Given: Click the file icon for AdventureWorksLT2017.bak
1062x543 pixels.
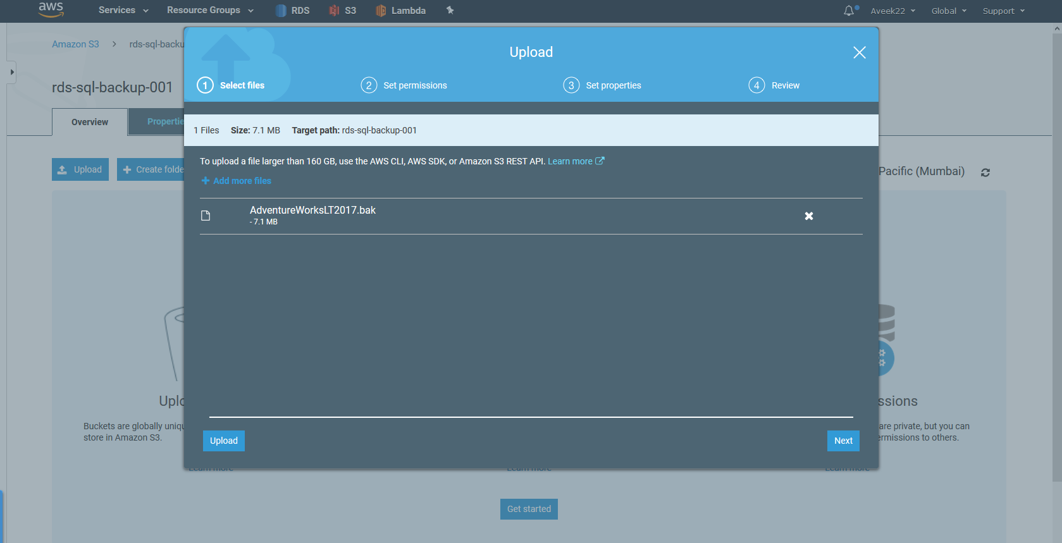Looking at the screenshot, I should (x=206, y=216).
